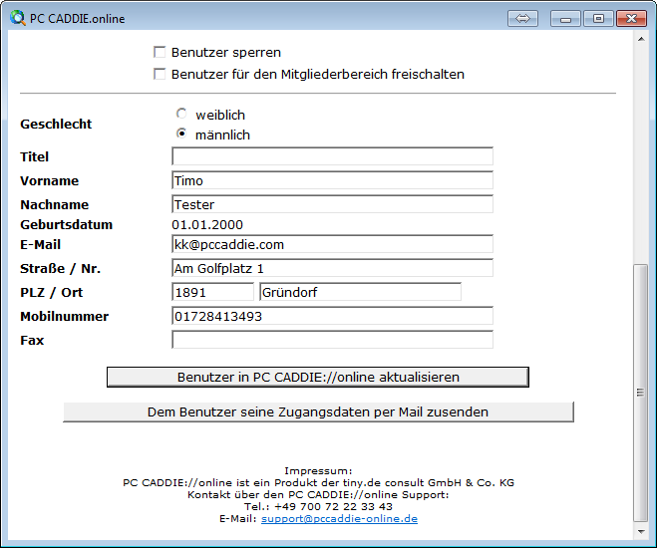Click the Geburtsdatum value 01.01.2000
657x548 pixels.
pos(207,225)
